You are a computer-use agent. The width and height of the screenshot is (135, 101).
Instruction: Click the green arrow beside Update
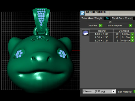point(101,26)
